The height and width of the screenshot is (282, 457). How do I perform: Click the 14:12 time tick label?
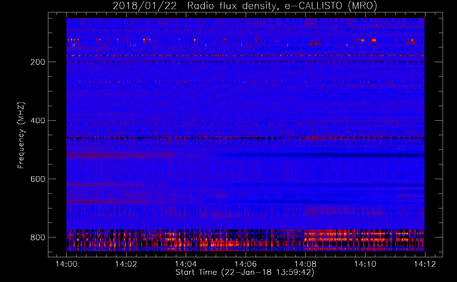tap(425, 264)
